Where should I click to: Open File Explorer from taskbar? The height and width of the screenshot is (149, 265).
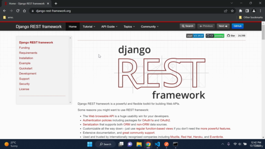(x=139, y=144)
